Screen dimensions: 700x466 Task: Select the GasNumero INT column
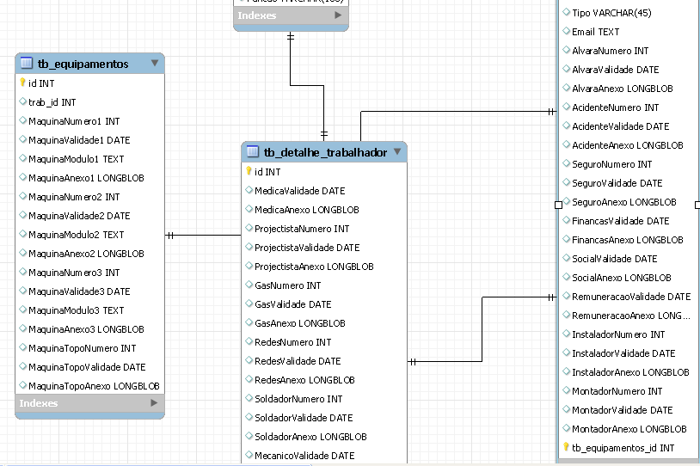(x=287, y=285)
